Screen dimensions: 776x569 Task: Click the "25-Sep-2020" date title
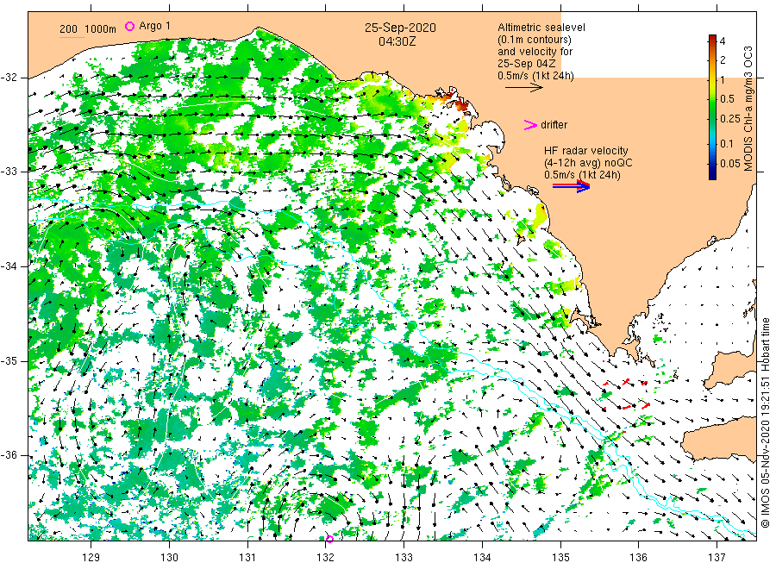pyautogui.click(x=400, y=28)
